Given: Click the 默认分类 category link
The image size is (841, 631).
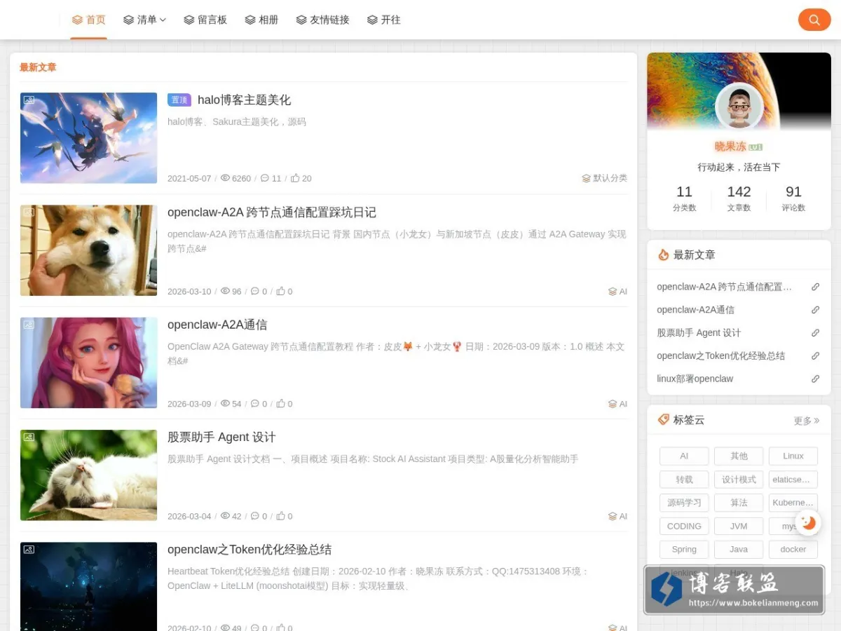Looking at the screenshot, I should 604,178.
